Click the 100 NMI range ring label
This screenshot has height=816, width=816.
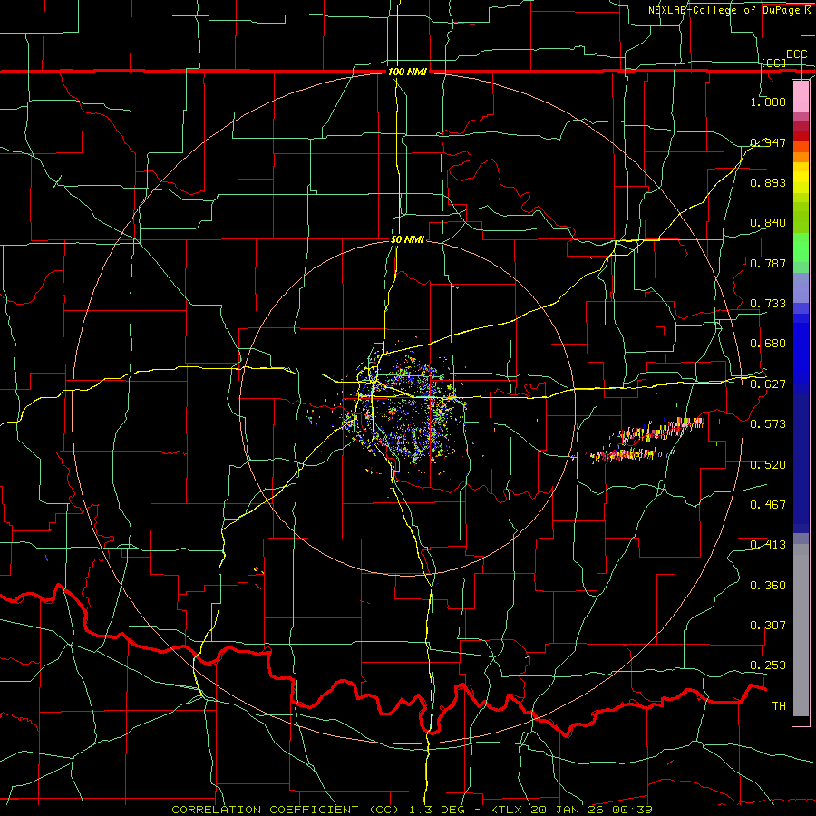(407, 72)
